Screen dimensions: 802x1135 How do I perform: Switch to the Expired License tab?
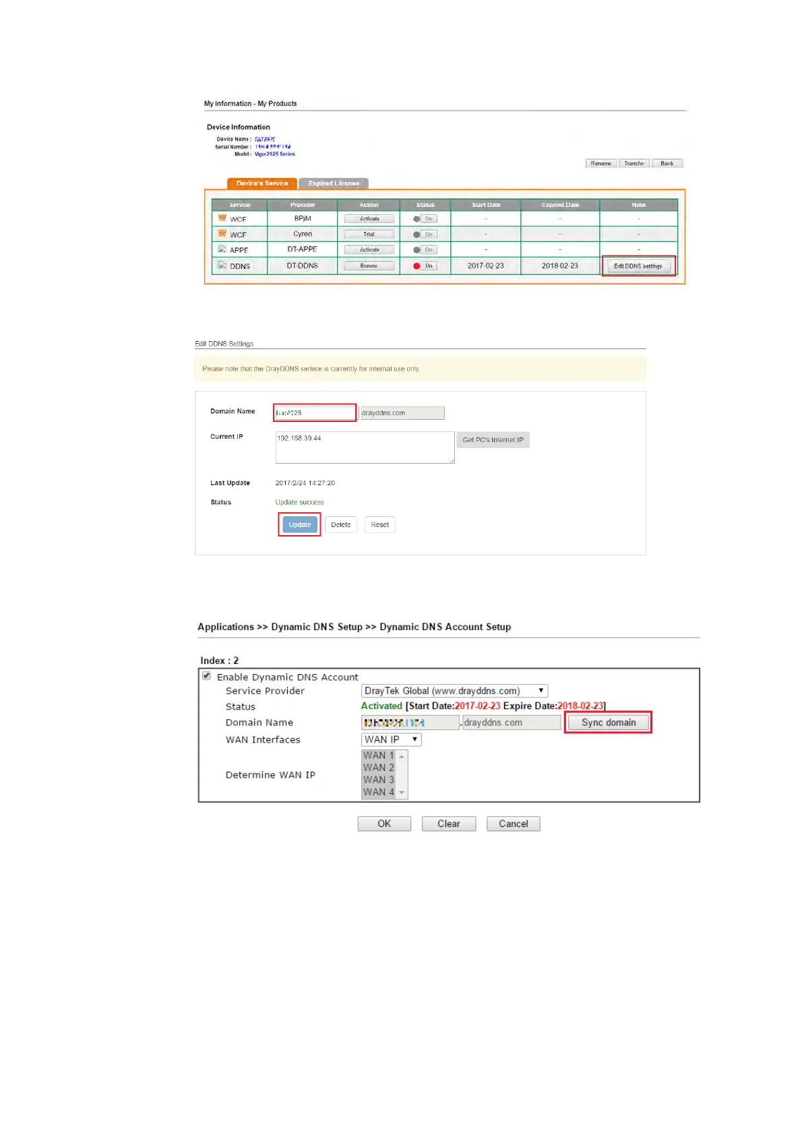pyautogui.click(x=334, y=183)
